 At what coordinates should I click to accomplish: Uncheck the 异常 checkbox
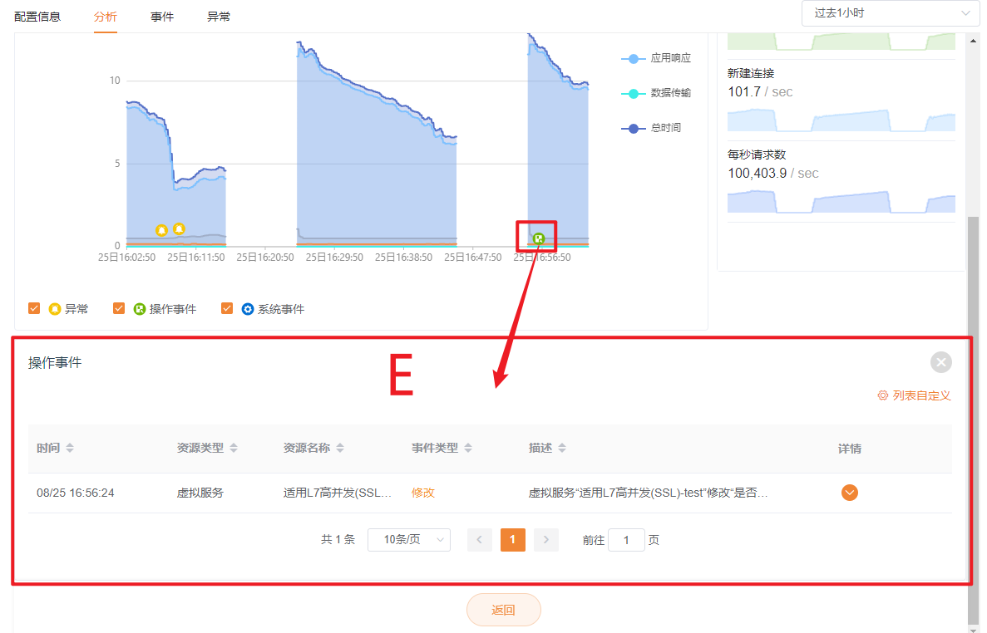click(33, 307)
